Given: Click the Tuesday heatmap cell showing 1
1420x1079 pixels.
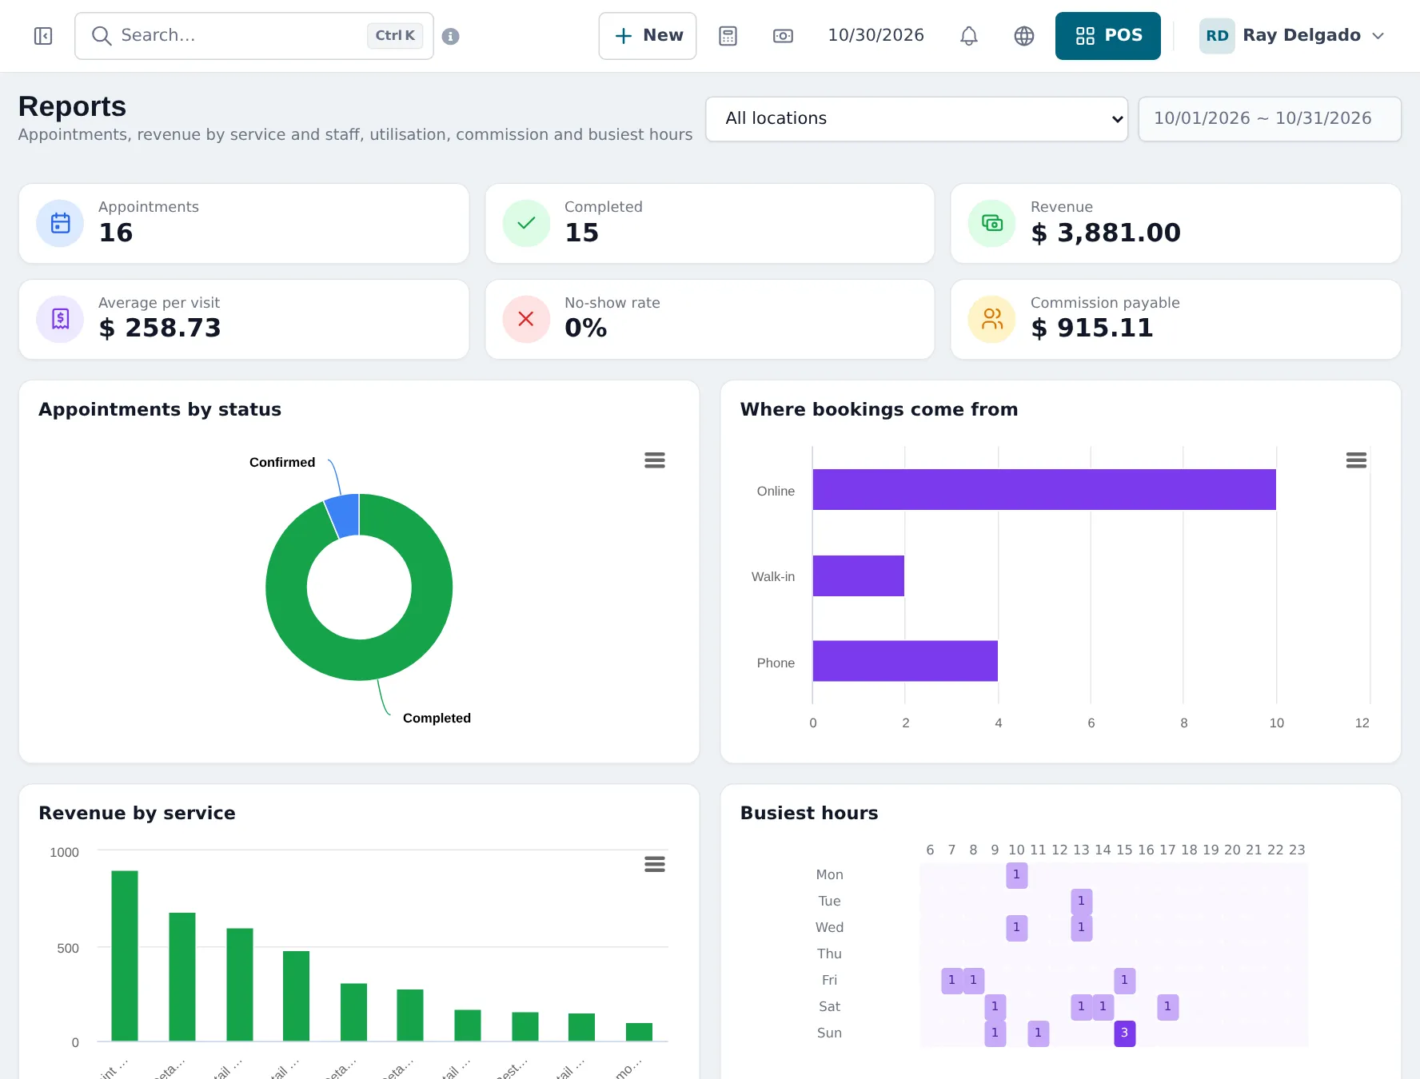Looking at the screenshot, I should [x=1081, y=901].
